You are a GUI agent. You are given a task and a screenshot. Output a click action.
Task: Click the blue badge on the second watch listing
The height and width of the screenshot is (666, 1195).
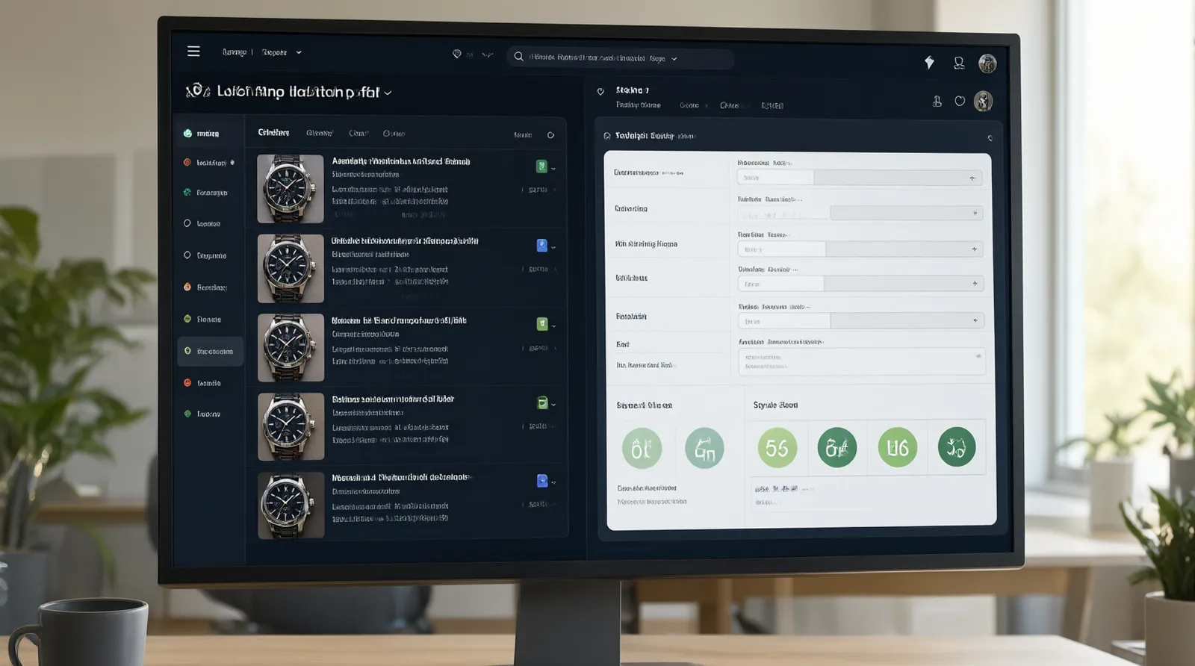click(541, 246)
